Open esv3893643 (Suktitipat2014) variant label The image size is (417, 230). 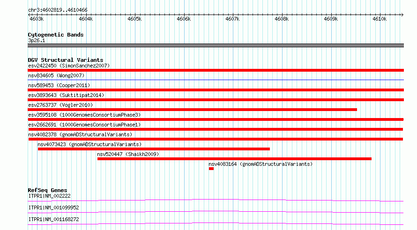click(66, 95)
